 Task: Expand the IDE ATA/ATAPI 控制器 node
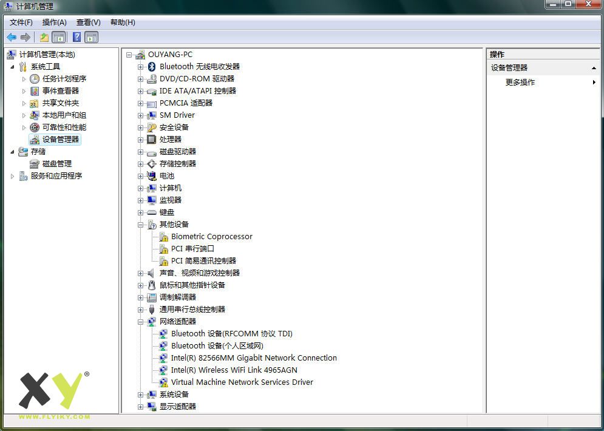[x=141, y=91]
